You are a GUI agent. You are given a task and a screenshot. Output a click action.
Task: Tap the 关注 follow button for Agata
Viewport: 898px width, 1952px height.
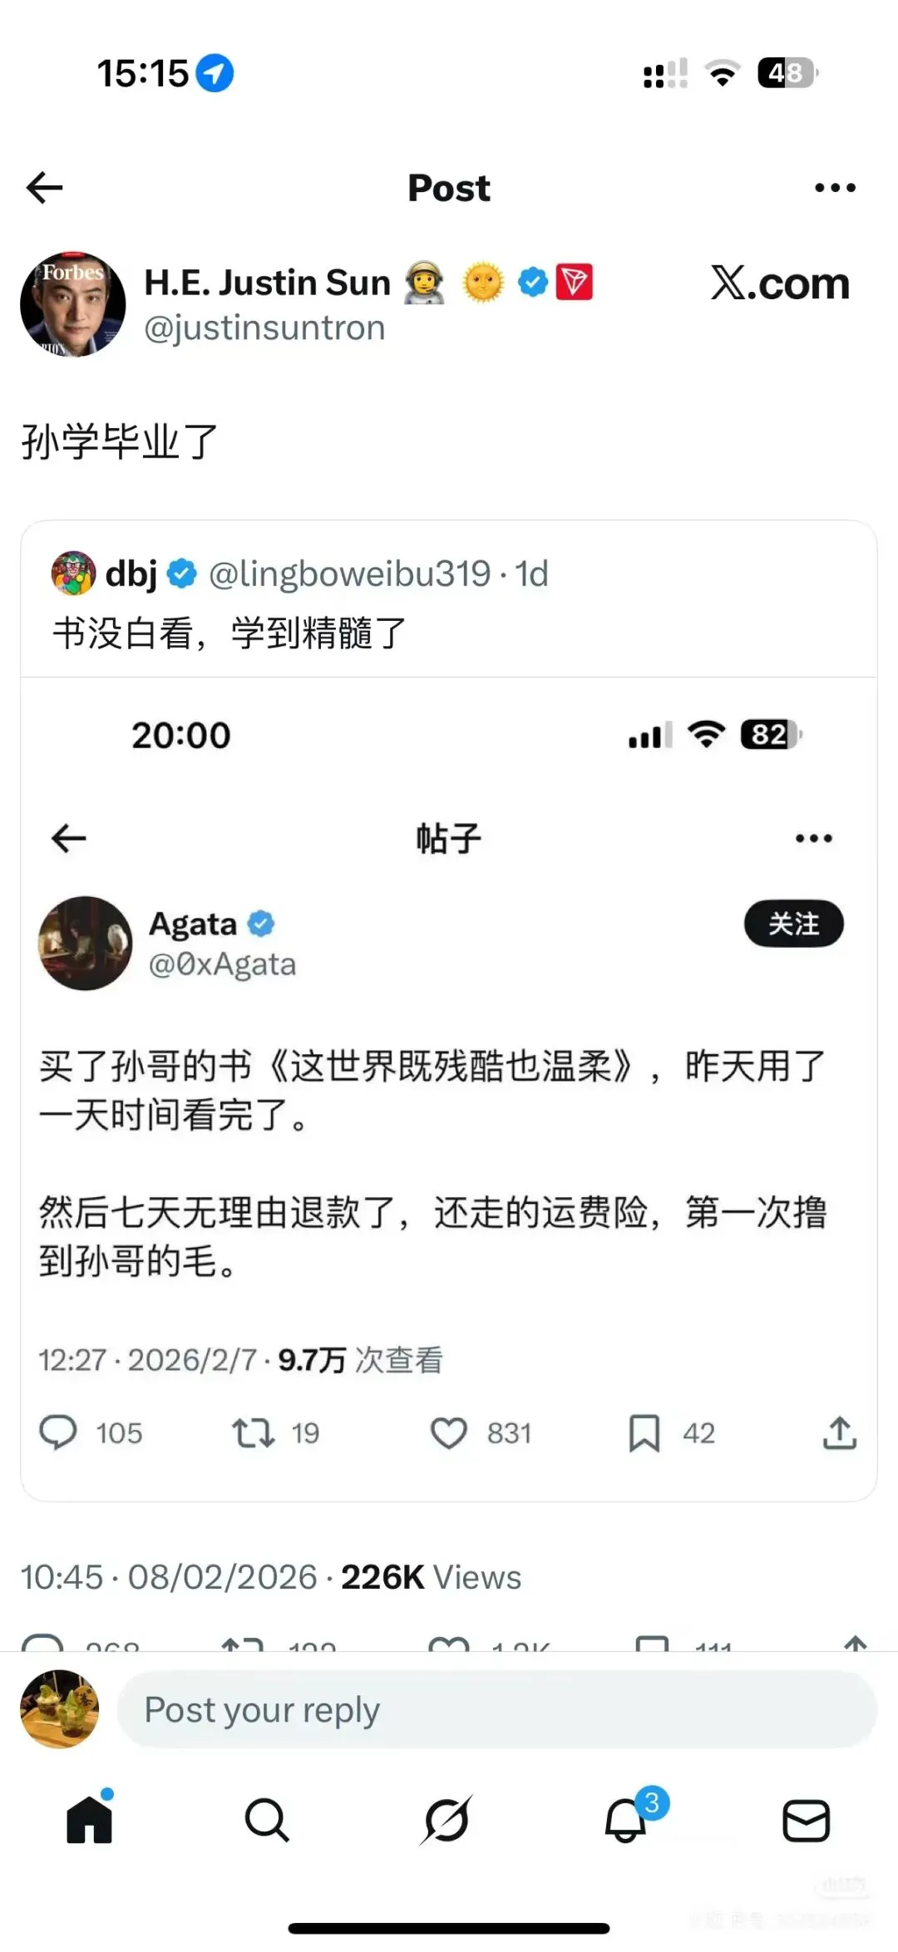[793, 924]
